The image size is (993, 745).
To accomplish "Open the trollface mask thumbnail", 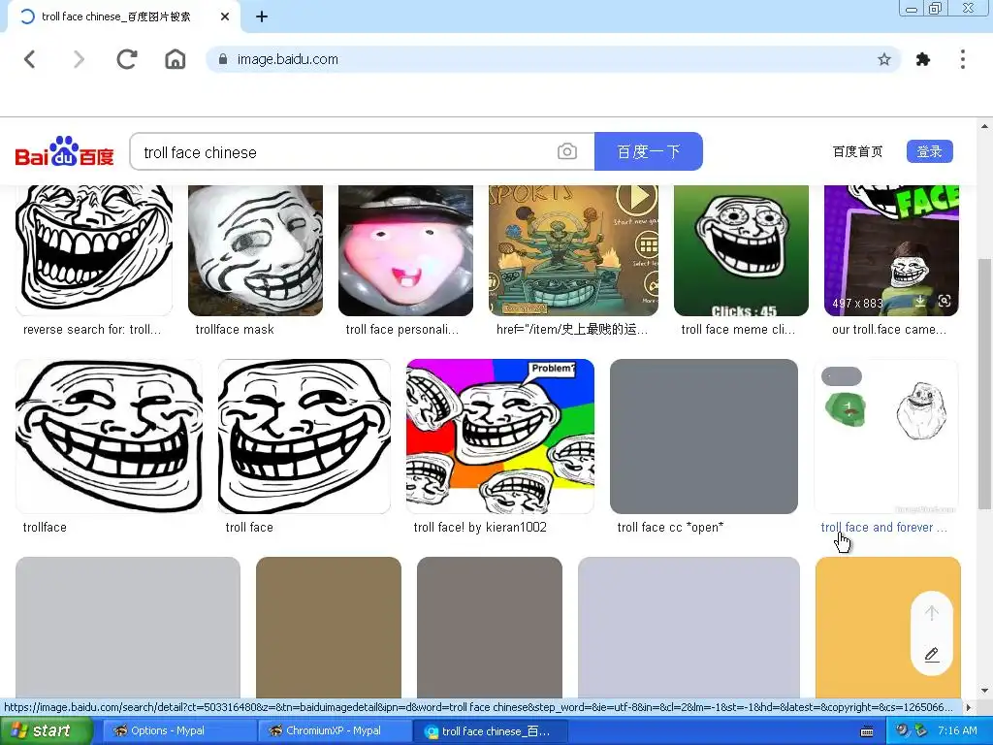I will click(x=255, y=250).
